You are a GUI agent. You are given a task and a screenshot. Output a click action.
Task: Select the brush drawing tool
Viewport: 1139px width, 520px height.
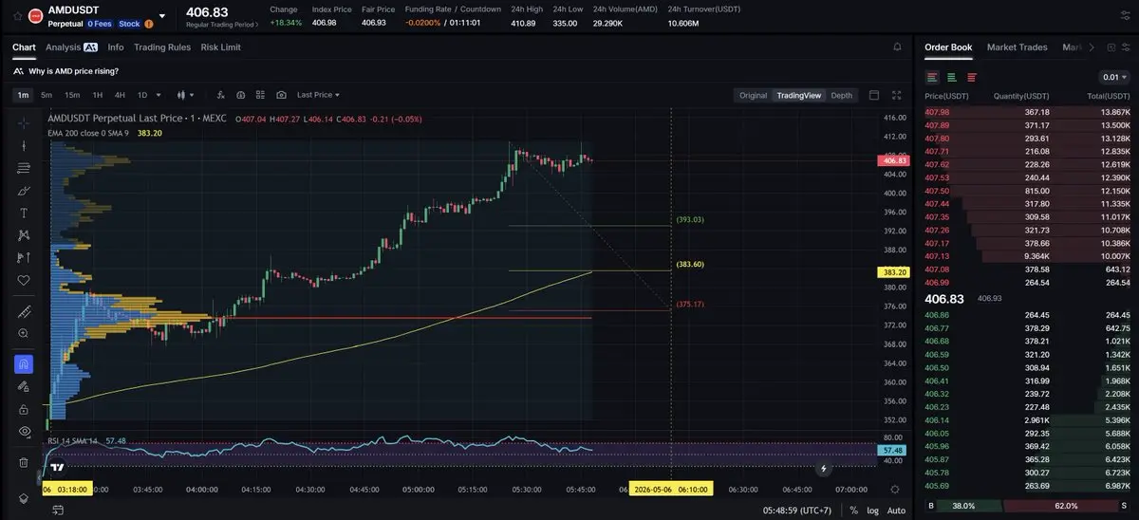24,191
